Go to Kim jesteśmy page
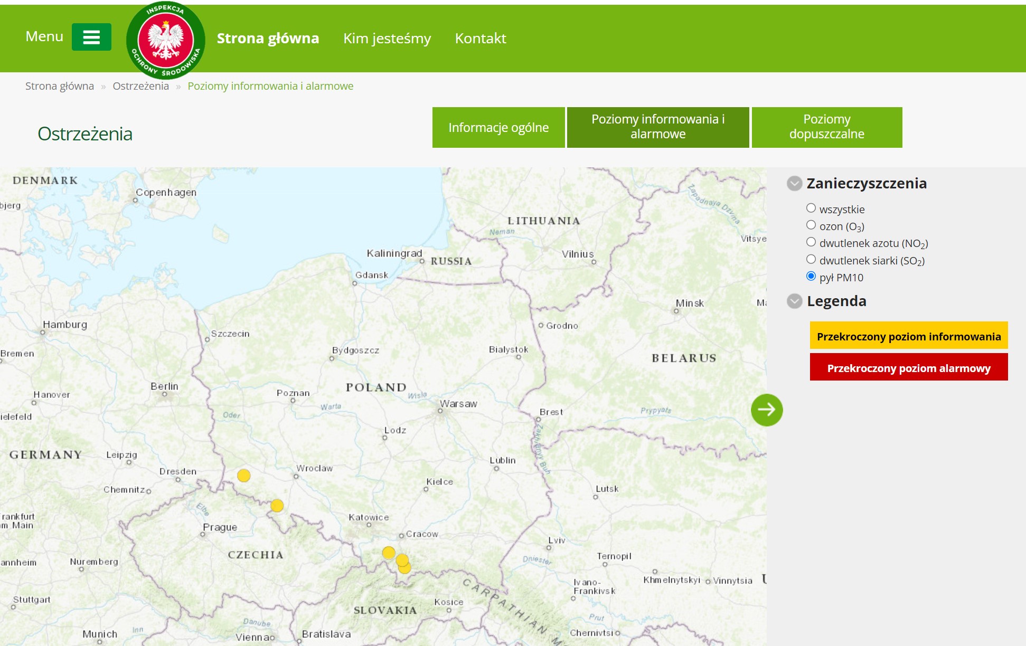 387,39
